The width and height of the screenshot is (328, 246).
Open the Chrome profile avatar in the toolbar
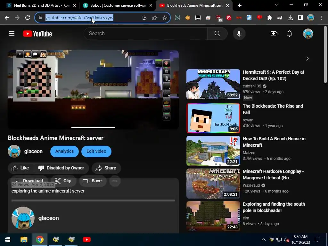[311, 18]
